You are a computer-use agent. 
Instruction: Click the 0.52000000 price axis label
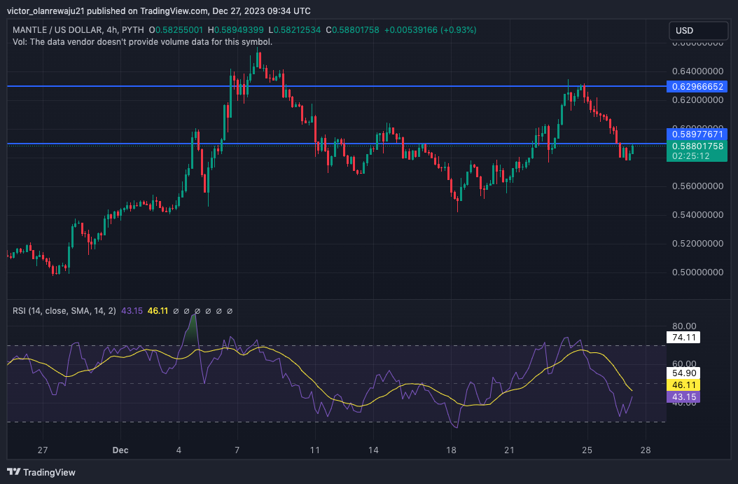pos(697,244)
